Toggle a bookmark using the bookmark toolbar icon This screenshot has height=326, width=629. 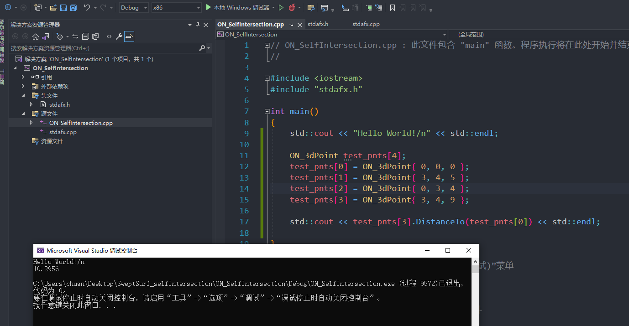click(x=393, y=7)
